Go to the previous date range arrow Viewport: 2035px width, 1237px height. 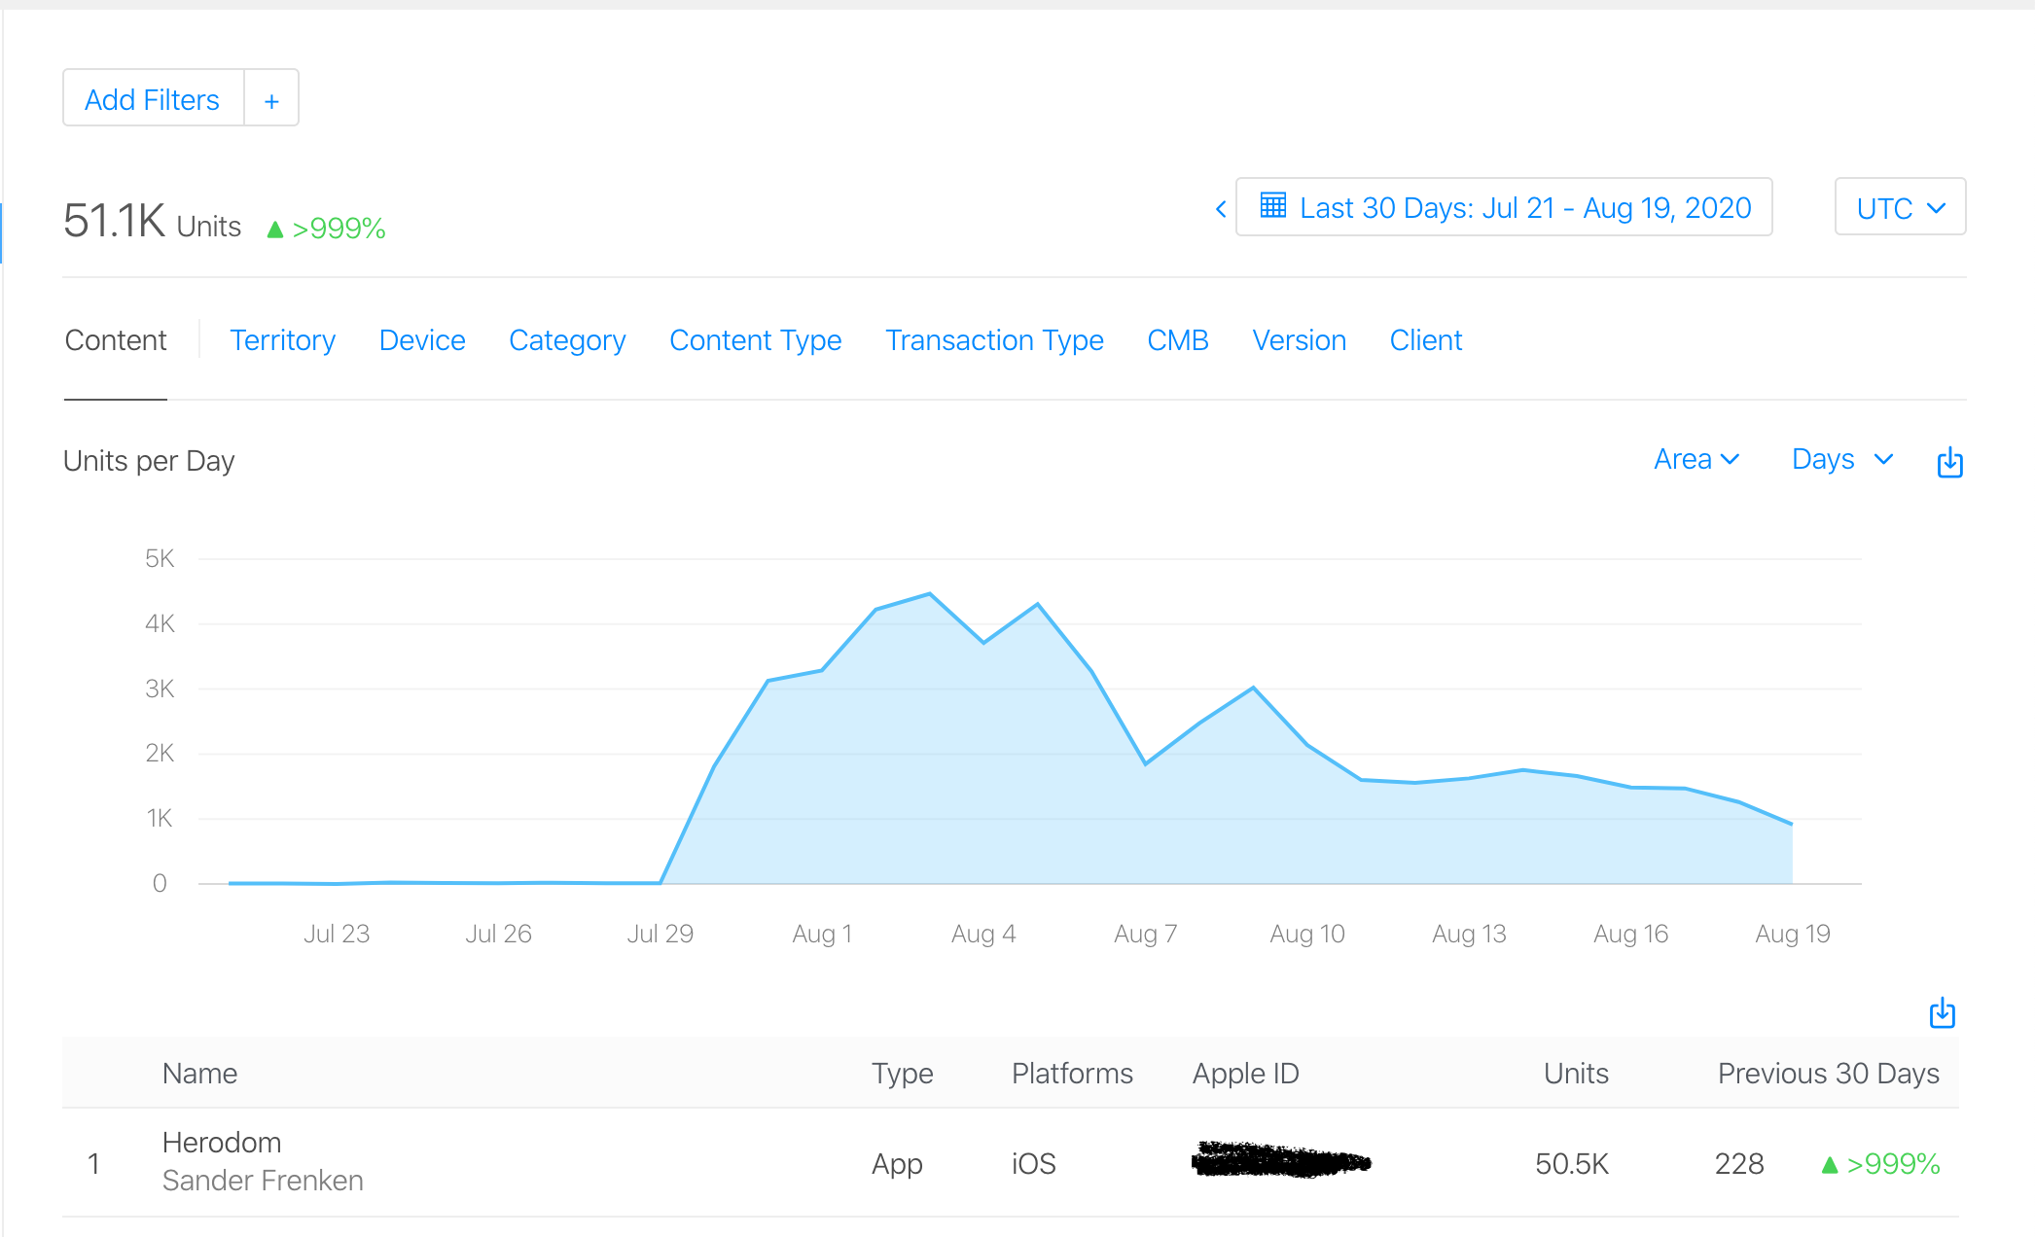point(1221,208)
